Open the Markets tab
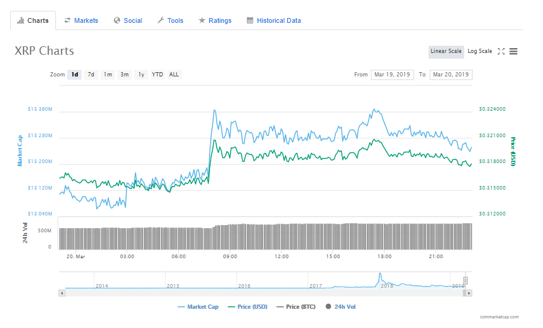The image size is (543, 328). tap(81, 20)
